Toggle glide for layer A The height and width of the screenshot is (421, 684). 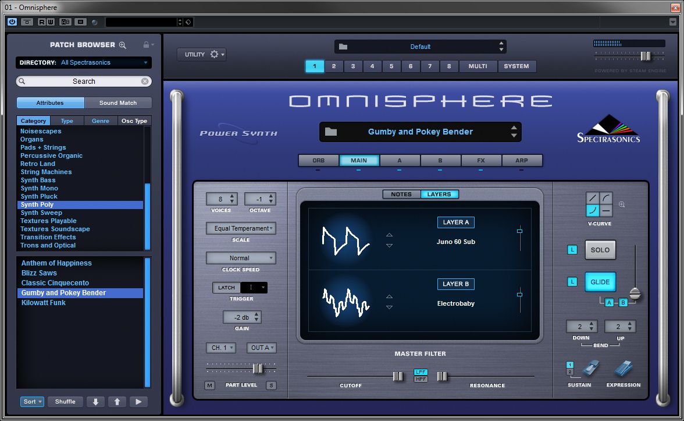[x=610, y=303]
